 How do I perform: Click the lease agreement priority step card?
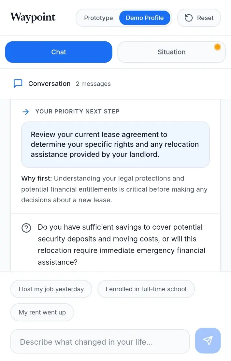pyautogui.click(x=115, y=145)
